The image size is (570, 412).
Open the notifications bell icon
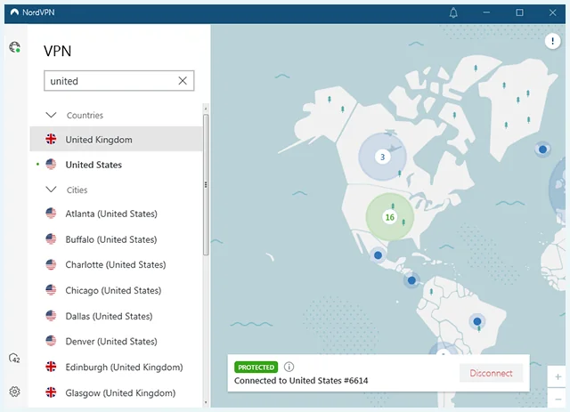click(453, 12)
